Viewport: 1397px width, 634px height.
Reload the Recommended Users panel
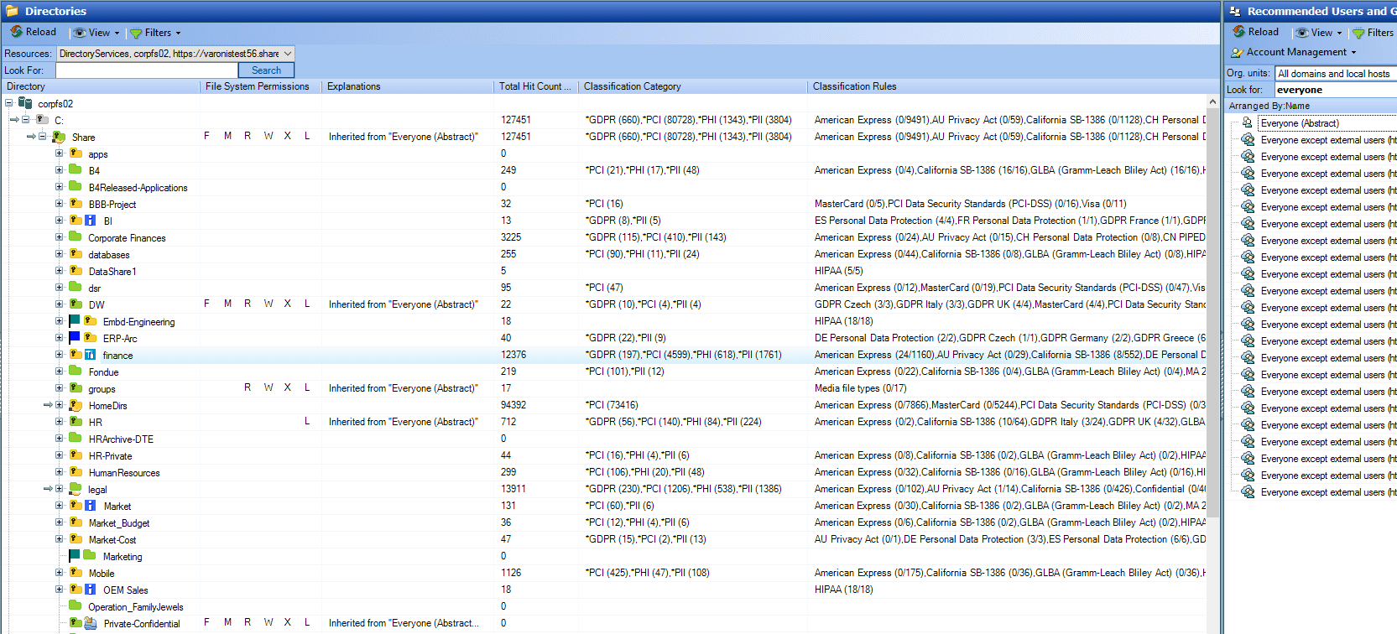1256,32
